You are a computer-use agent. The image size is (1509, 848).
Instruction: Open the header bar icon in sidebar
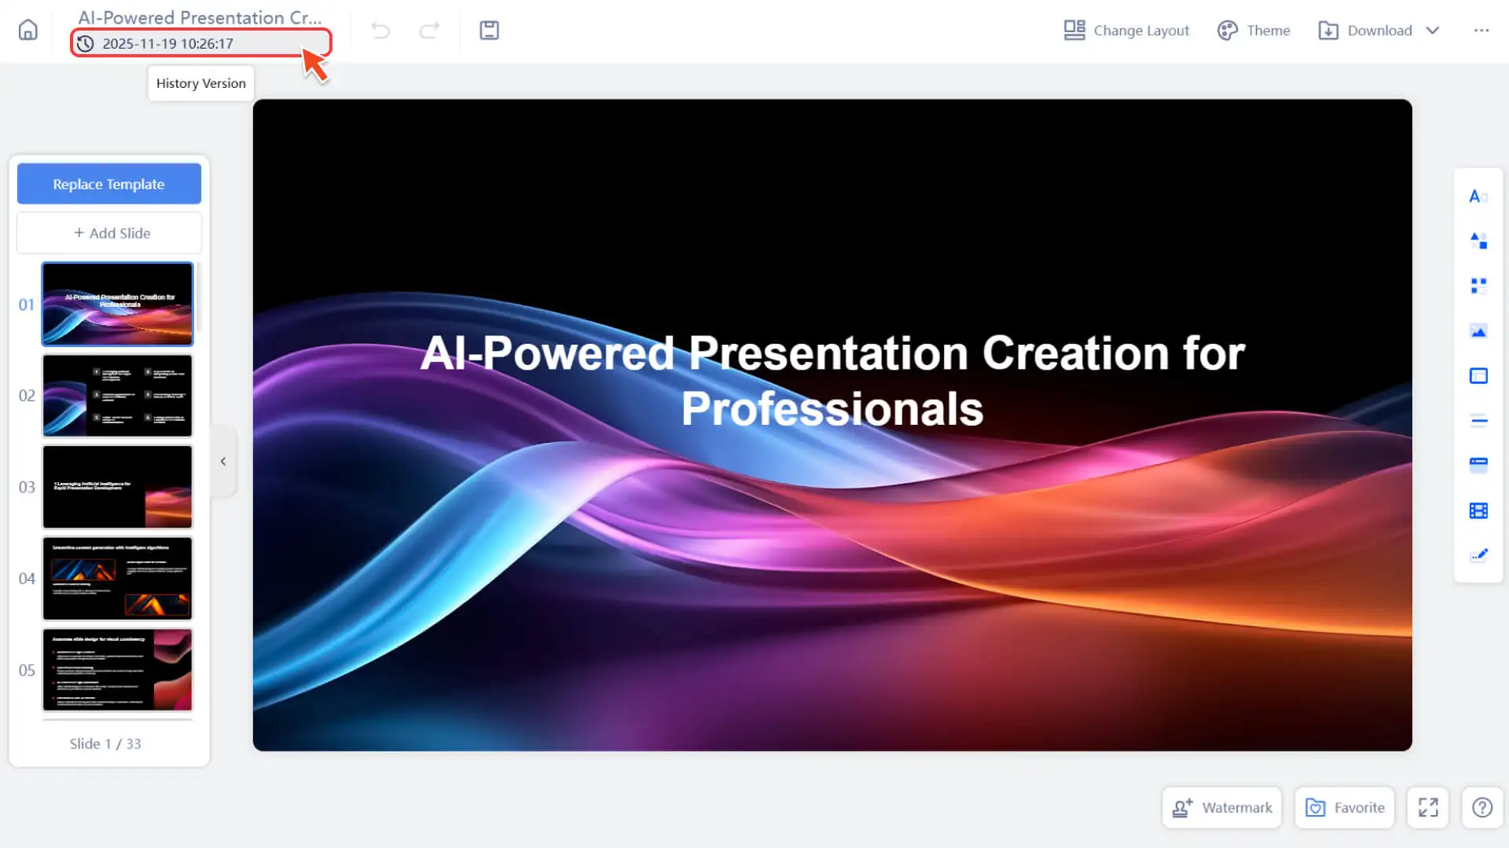[1478, 465]
